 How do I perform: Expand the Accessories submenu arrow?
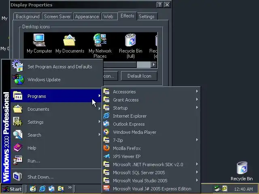click(x=197, y=91)
